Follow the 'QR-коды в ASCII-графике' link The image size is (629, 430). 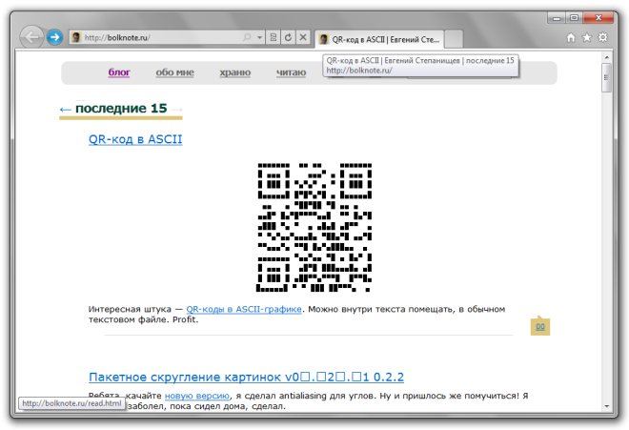[244, 309]
